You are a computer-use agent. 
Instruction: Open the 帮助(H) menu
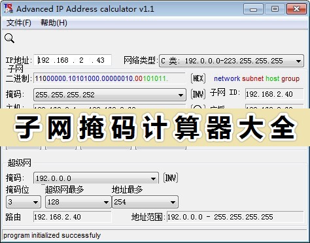(54, 23)
